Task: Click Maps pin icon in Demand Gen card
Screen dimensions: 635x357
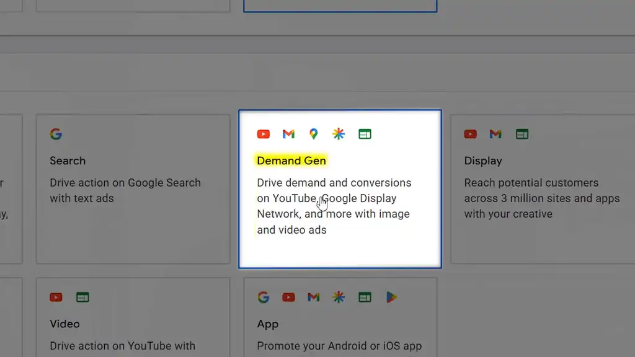Action: 313,134
